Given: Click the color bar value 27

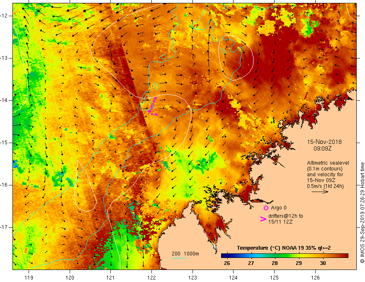Looking at the screenshot, I should (251, 263).
